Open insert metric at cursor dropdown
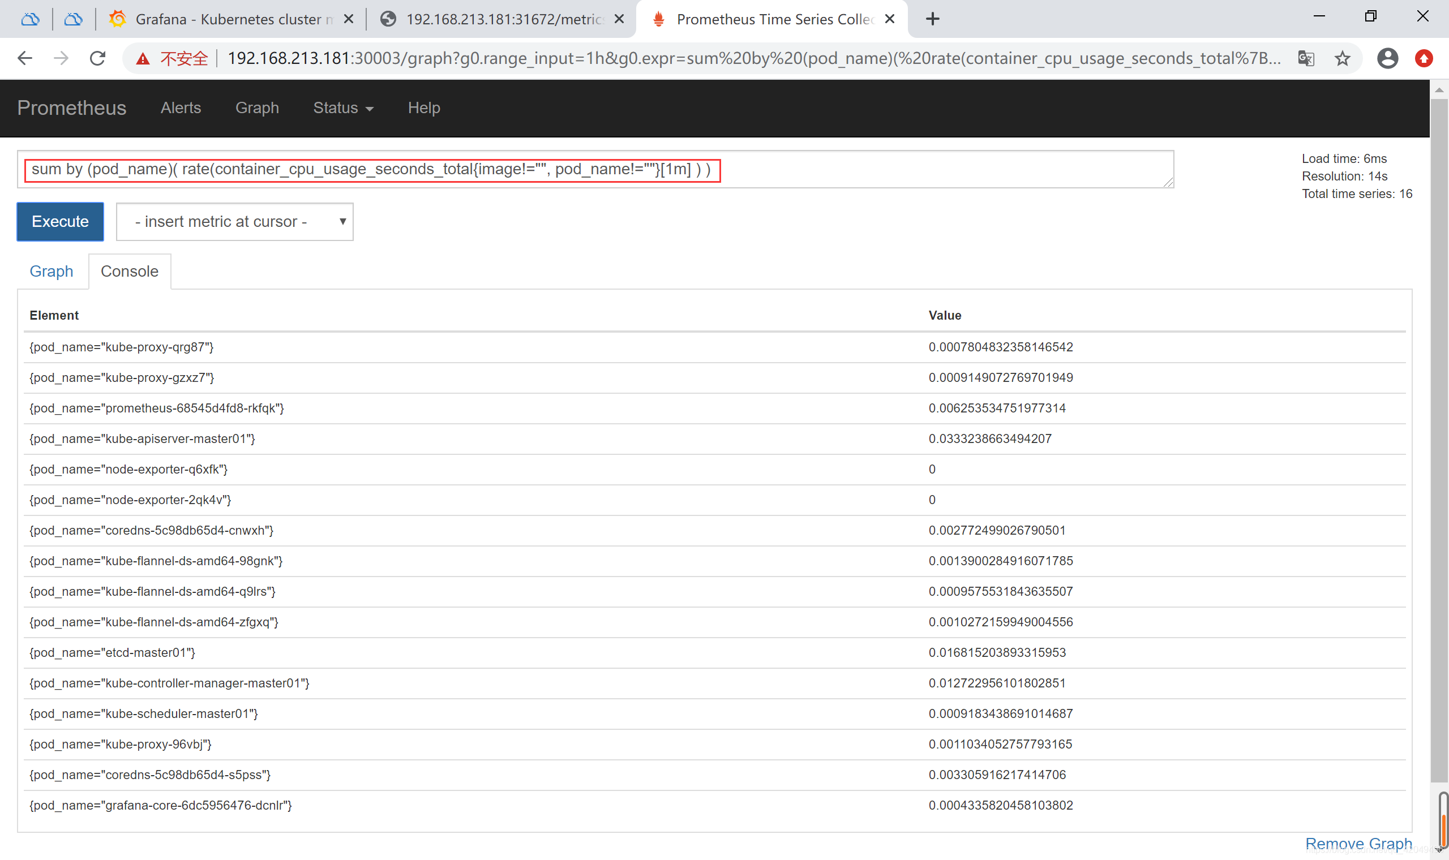Screen dimensions: 1449x860 [235, 221]
